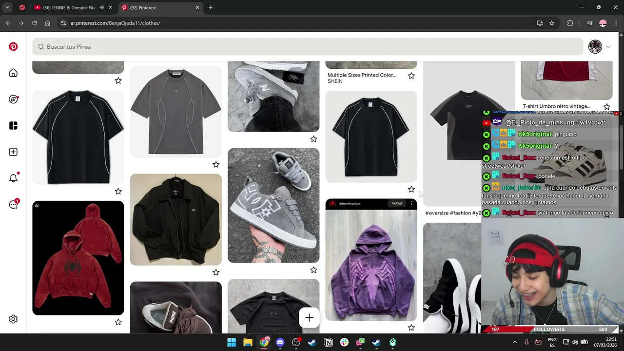
Task: Toggle the star on the black jacket pin
Action: click(216, 273)
